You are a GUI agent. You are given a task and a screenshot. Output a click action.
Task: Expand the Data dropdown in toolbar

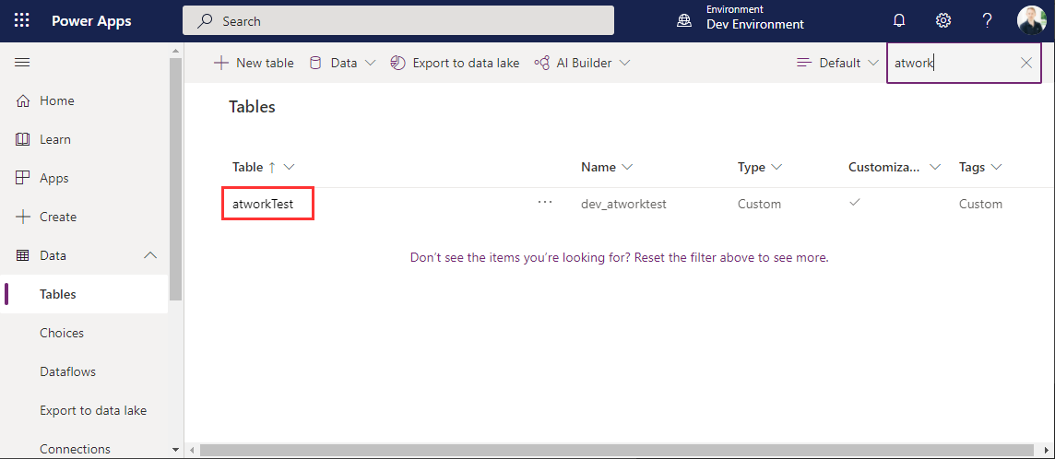[342, 63]
